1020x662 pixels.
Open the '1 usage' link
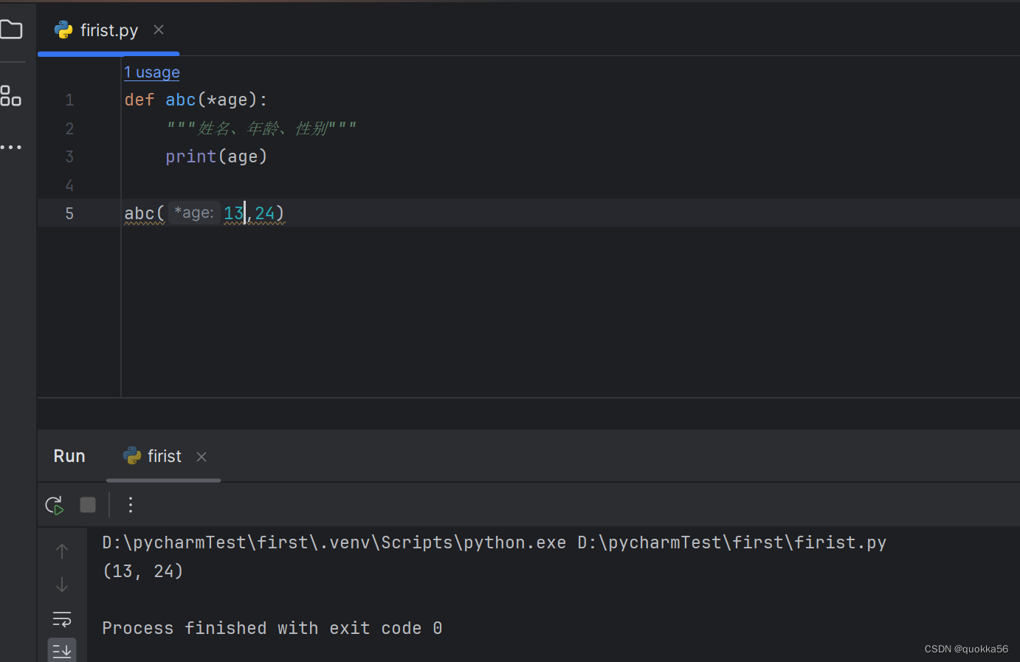[x=152, y=72]
